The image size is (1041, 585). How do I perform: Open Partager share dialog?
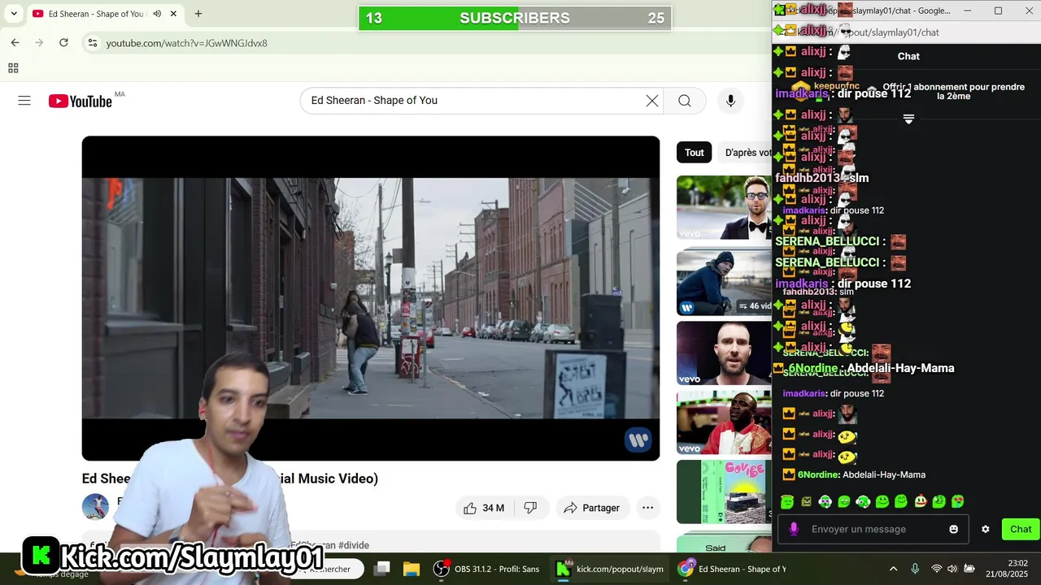592,508
